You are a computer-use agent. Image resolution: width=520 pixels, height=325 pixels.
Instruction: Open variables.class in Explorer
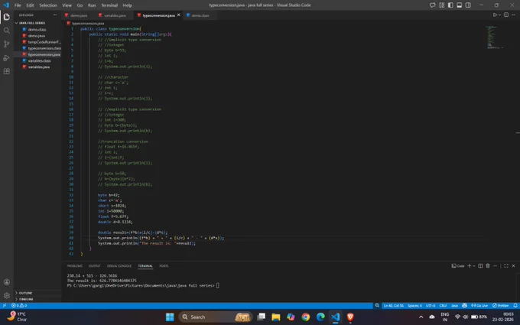click(x=37, y=60)
